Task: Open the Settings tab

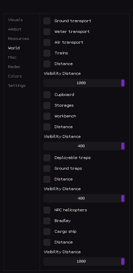Action: click(x=17, y=86)
